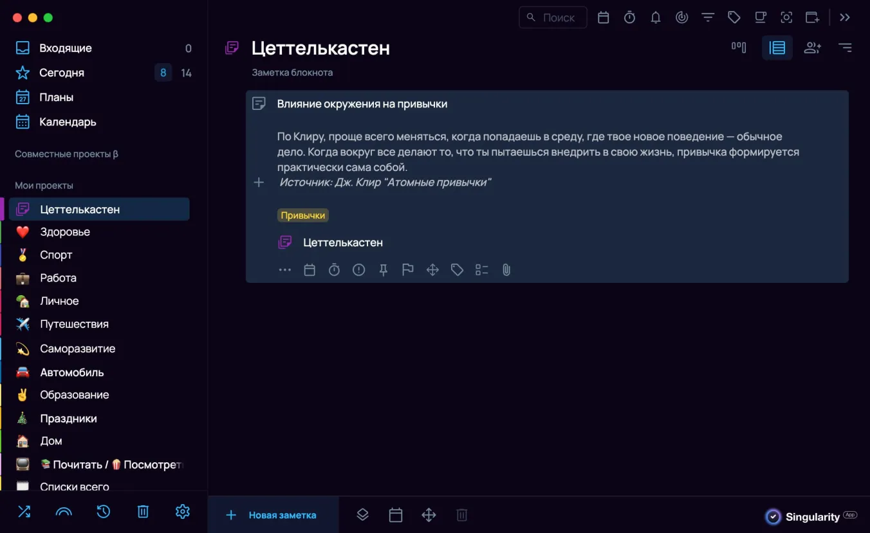
Task: Open tags icon in top toolbar
Action: coord(734,17)
